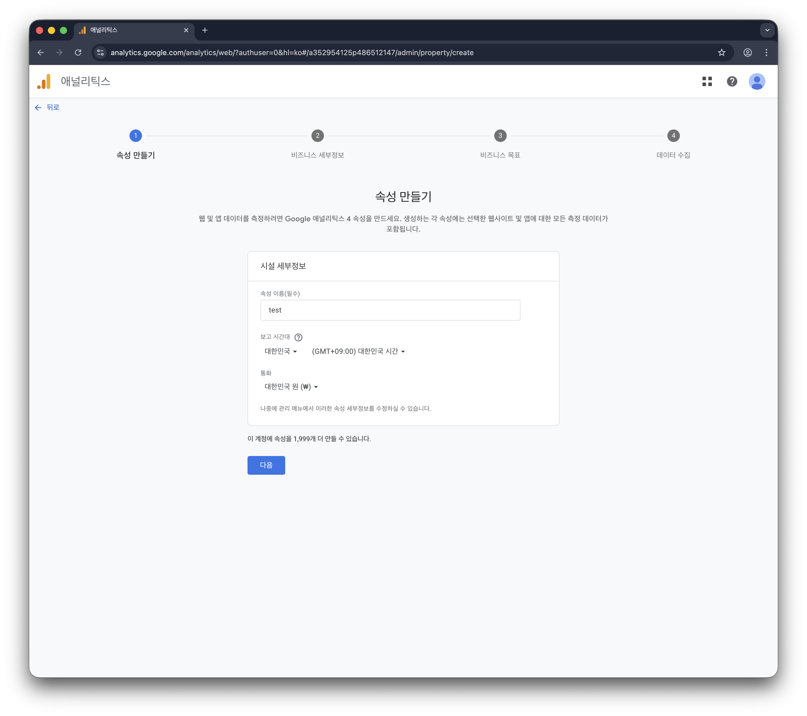Open the help question mark icon
807x716 pixels.
732,81
